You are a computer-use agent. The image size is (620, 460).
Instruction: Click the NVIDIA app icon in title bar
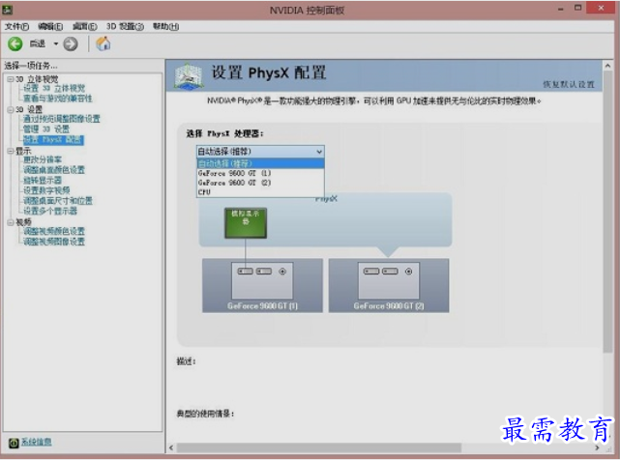click(7, 10)
